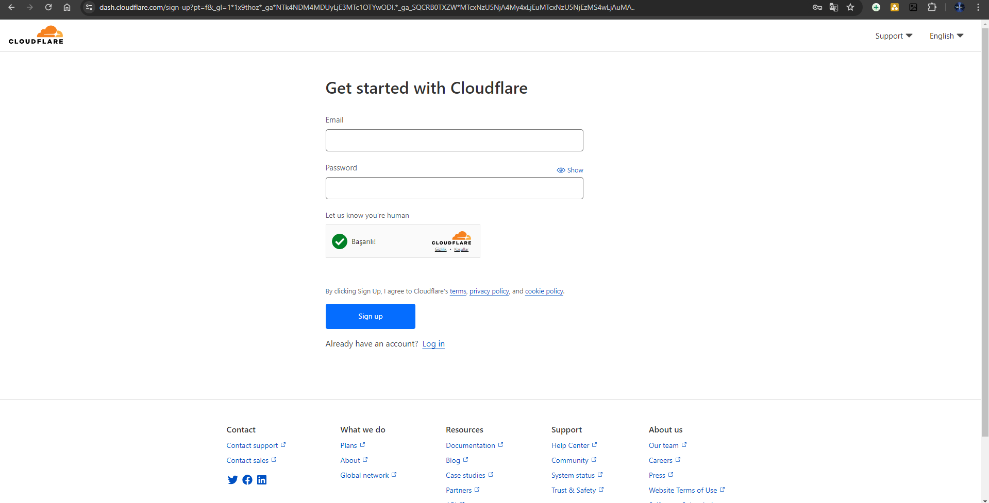Go back with browser back arrow
This screenshot has width=989, height=503.
click(11, 7)
